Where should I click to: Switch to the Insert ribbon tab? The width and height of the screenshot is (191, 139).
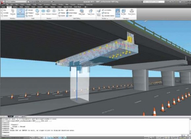pyautogui.click(x=33, y=7)
